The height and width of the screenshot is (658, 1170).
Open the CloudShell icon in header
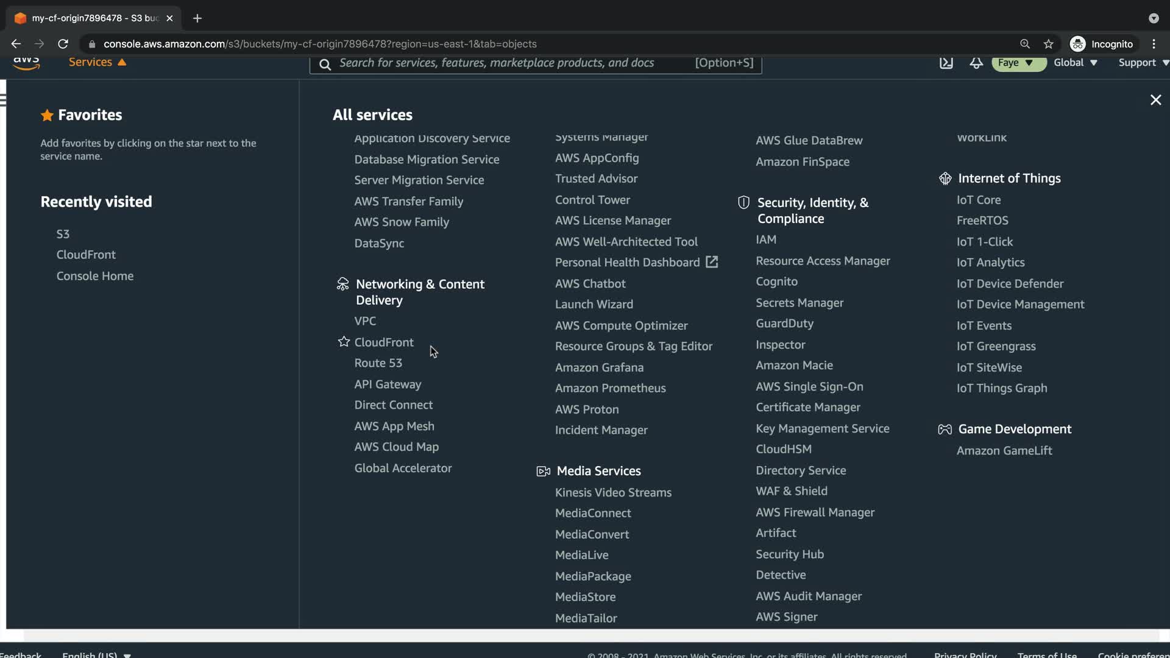[946, 63]
